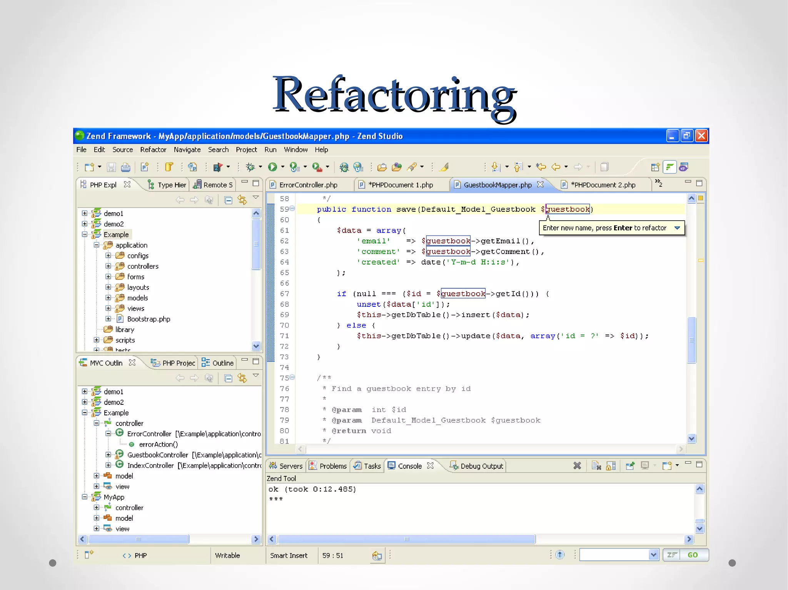The width and height of the screenshot is (788, 590).
Task: Click the Debug bug icon
Action: [250, 167]
